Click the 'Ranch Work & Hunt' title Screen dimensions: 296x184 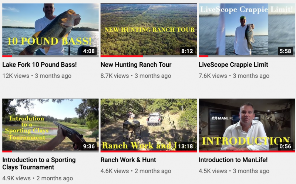[x=128, y=160]
